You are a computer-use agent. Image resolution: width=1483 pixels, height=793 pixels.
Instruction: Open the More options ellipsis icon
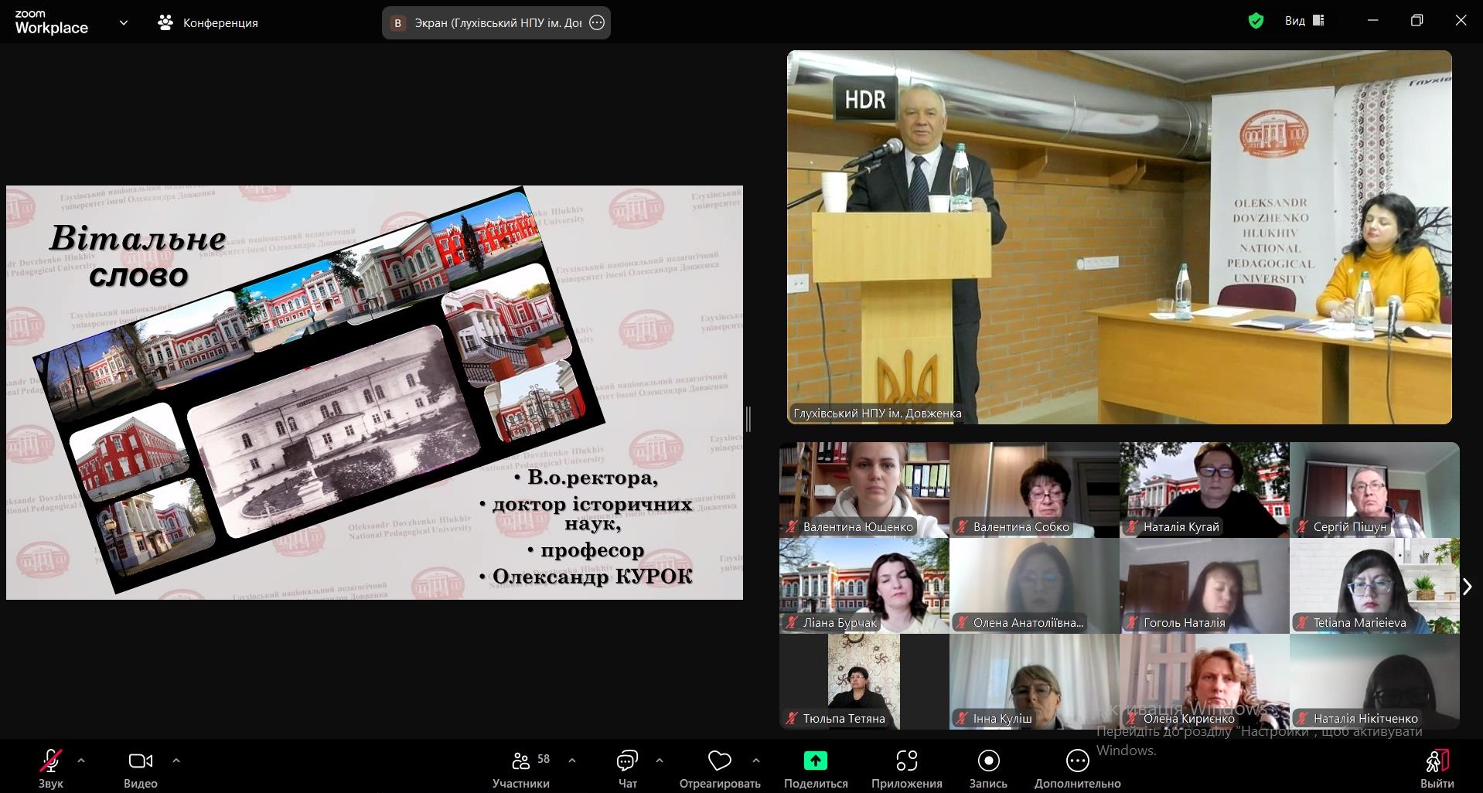tap(1077, 761)
